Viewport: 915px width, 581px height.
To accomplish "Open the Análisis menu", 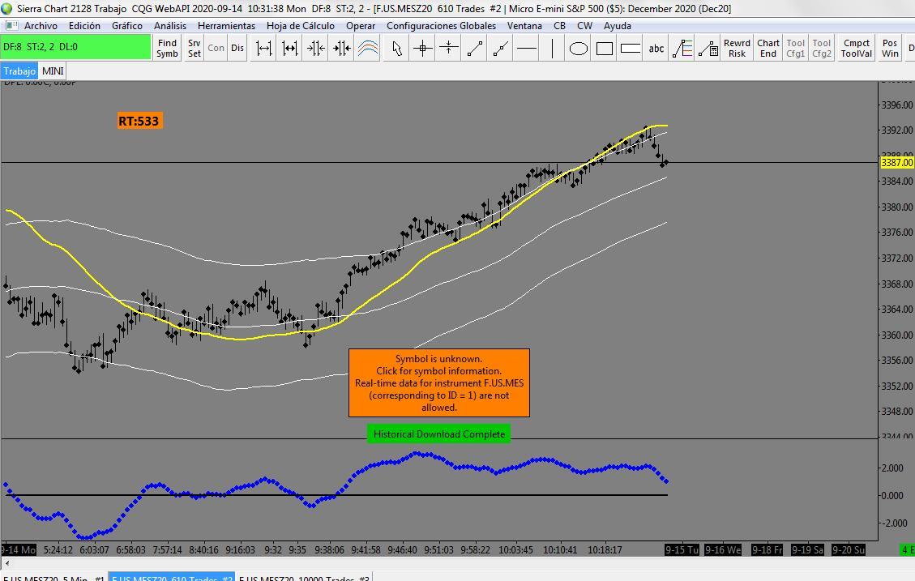I will 170,26.
